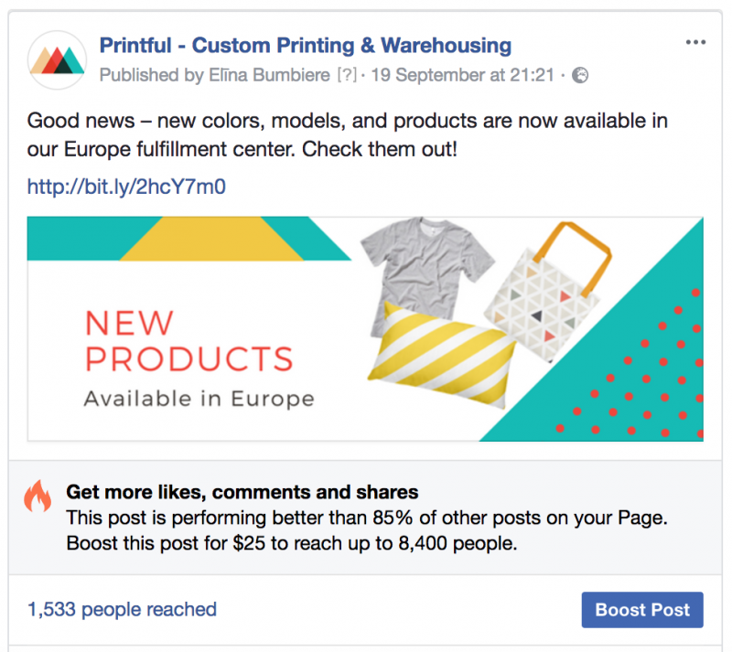View the 1,533 people reached details
The width and height of the screenshot is (732, 652).
[x=121, y=609]
